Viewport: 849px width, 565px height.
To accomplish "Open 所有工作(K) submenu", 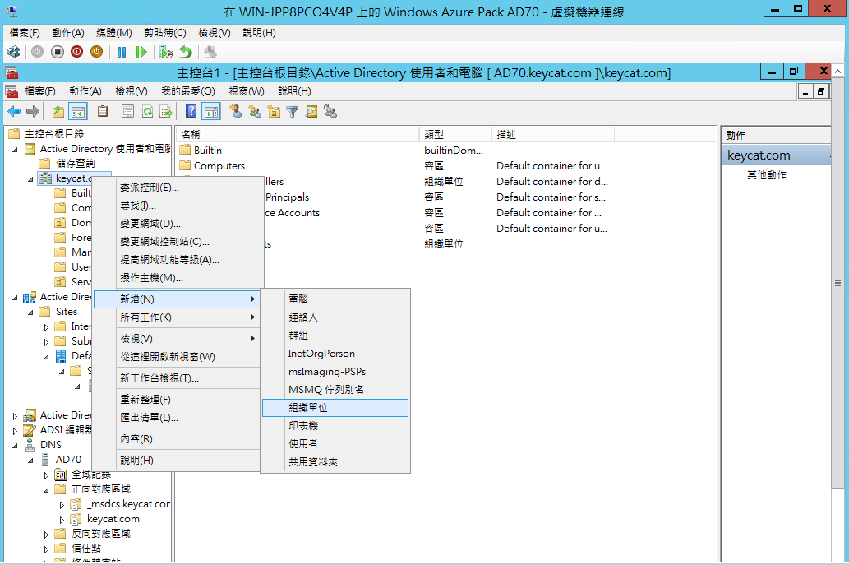I will (178, 317).
